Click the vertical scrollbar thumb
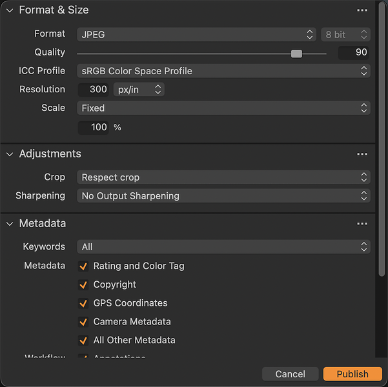Viewport: 388px width, 387px height. [x=382, y=139]
